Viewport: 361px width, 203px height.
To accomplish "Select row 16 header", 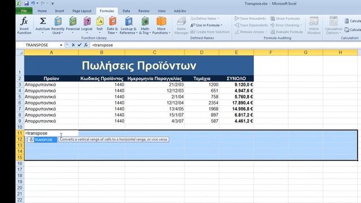I will click(20, 164).
